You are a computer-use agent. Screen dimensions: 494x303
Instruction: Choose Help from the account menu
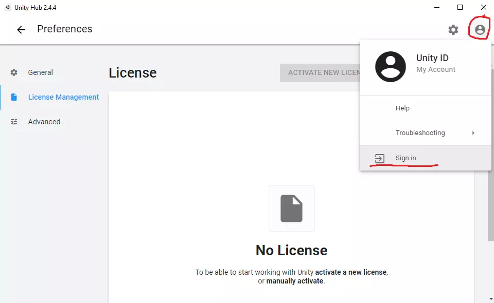tap(426, 108)
